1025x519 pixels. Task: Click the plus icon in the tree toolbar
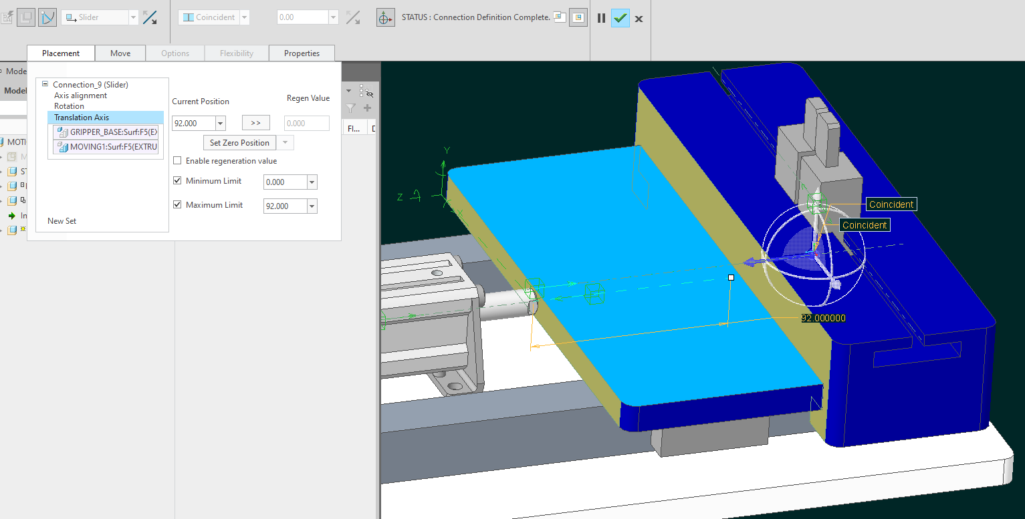(367, 108)
